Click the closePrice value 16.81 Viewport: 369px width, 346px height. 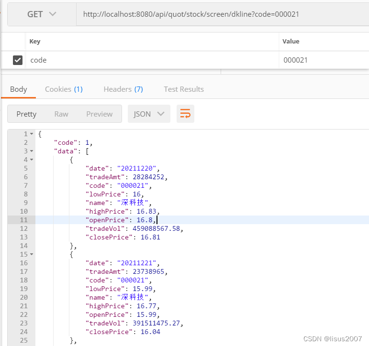[150, 237]
